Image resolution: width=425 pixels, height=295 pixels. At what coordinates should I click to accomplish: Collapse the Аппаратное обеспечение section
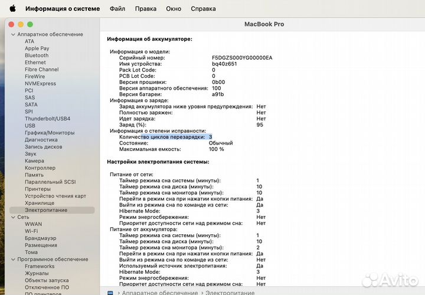(13, 34)
